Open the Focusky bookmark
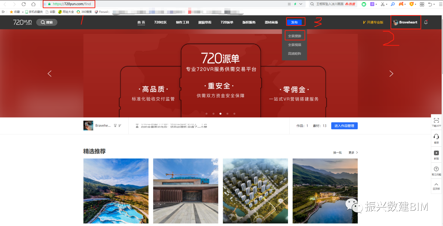 click(102, 12)
